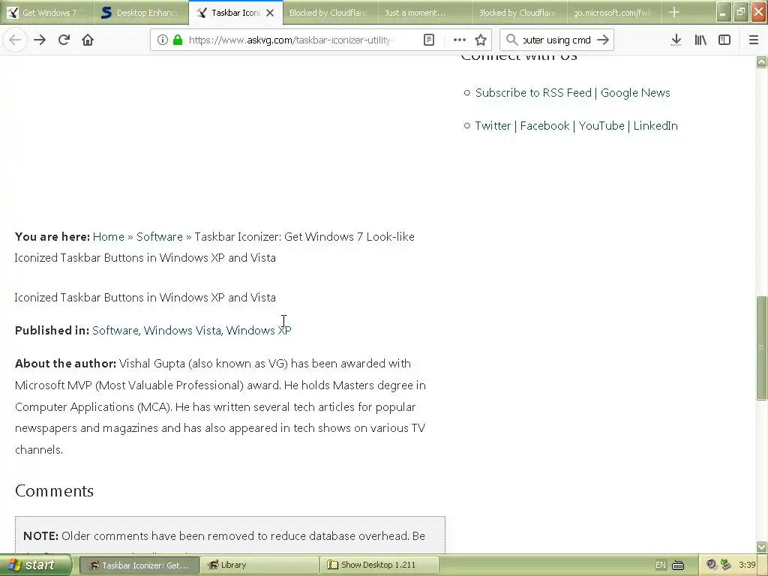Submit search with the go arrow
This screenshot has width=768, height=576.
click(604, 40)
